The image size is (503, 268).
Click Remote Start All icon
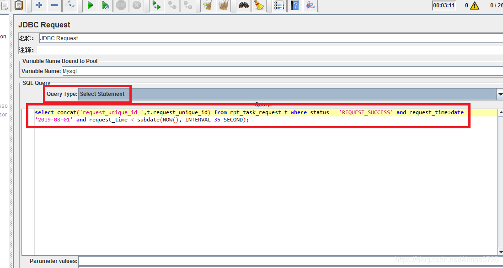coord(156,5)
